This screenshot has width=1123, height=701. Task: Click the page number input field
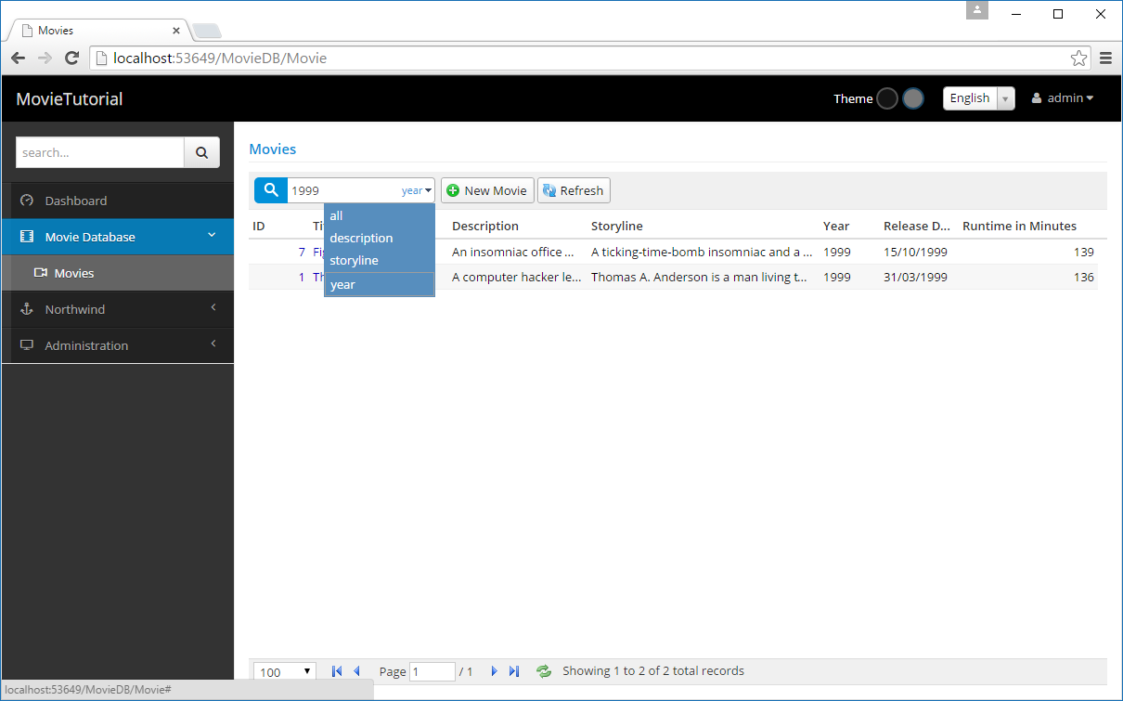[x=432, y=671]
